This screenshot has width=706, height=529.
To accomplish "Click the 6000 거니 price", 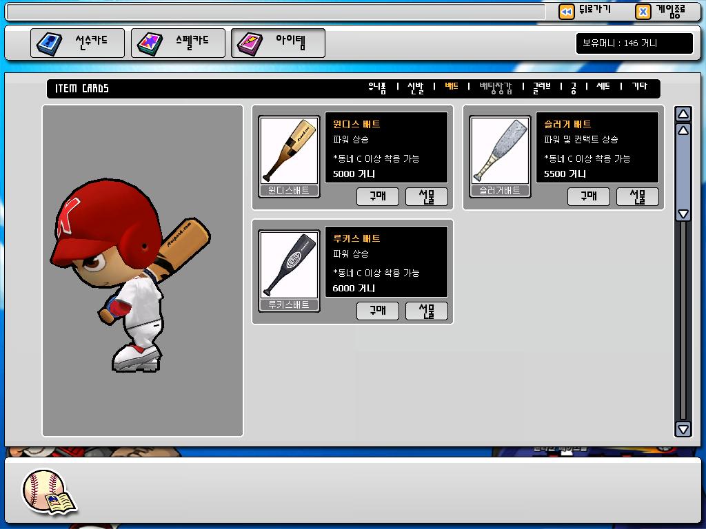I will (354, 289).
